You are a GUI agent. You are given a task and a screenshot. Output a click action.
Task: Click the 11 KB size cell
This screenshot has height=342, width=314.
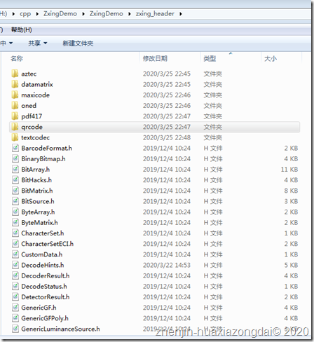point(289,170)
